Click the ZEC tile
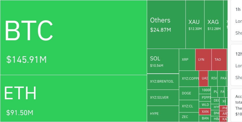Viewport: 242px width, 122px height. point(189,117)
